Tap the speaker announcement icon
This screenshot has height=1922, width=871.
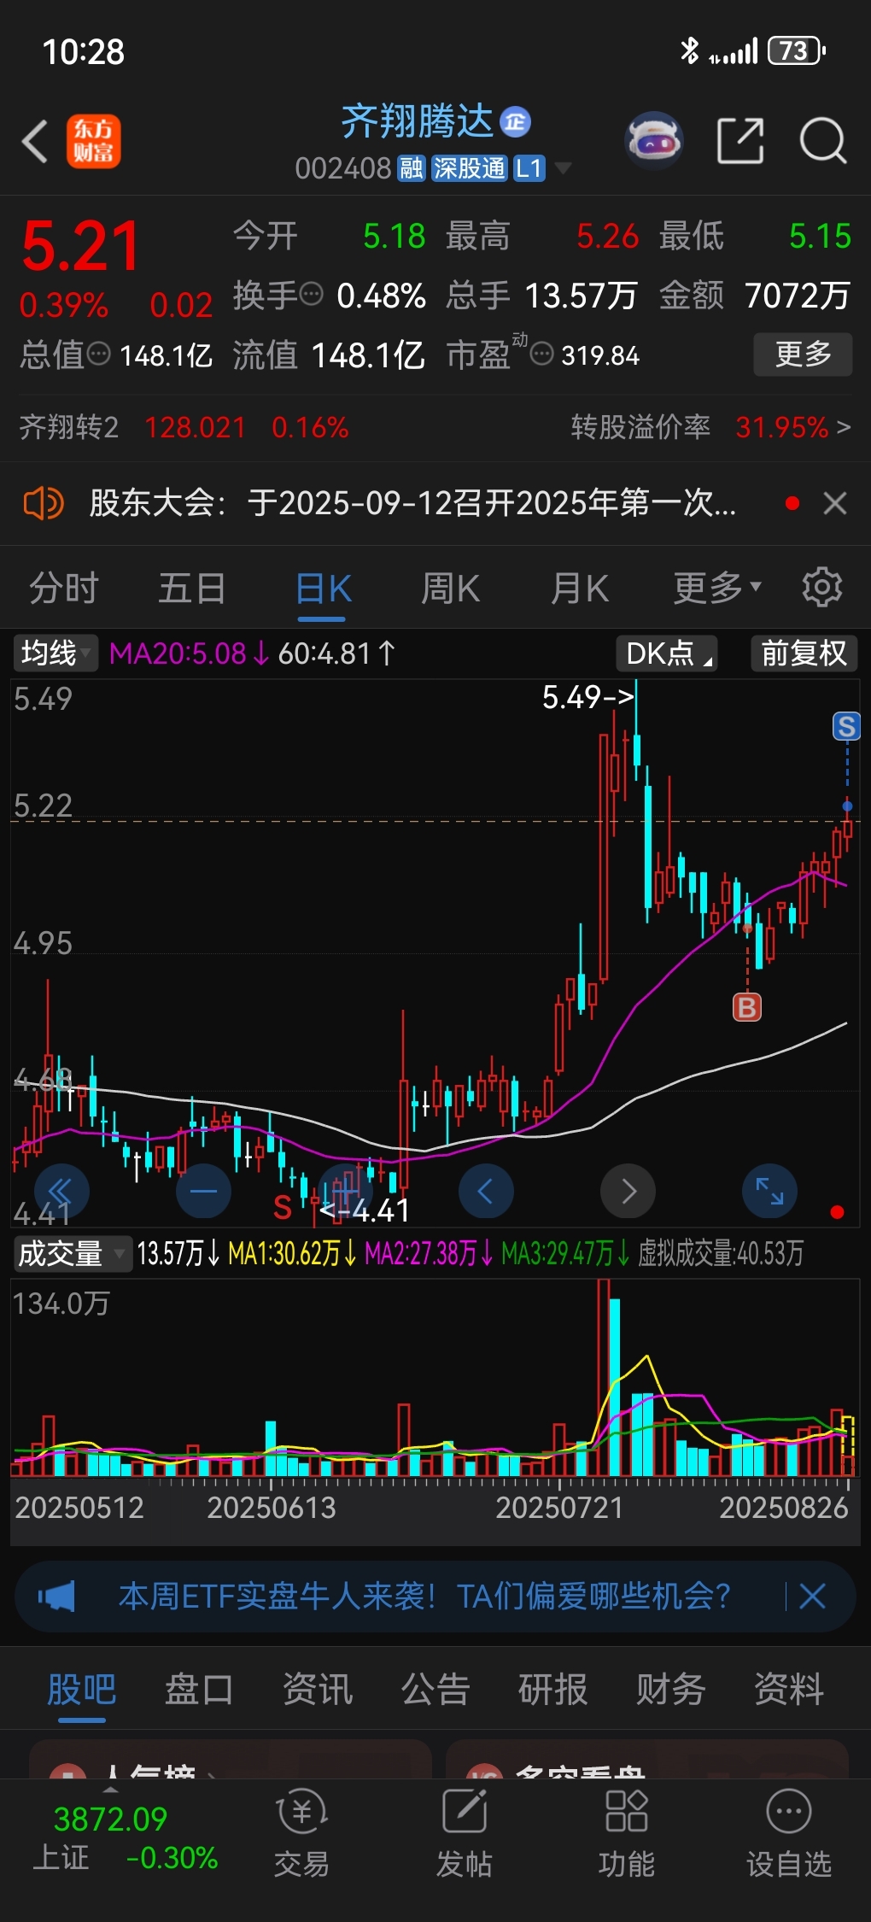point(44,503)
